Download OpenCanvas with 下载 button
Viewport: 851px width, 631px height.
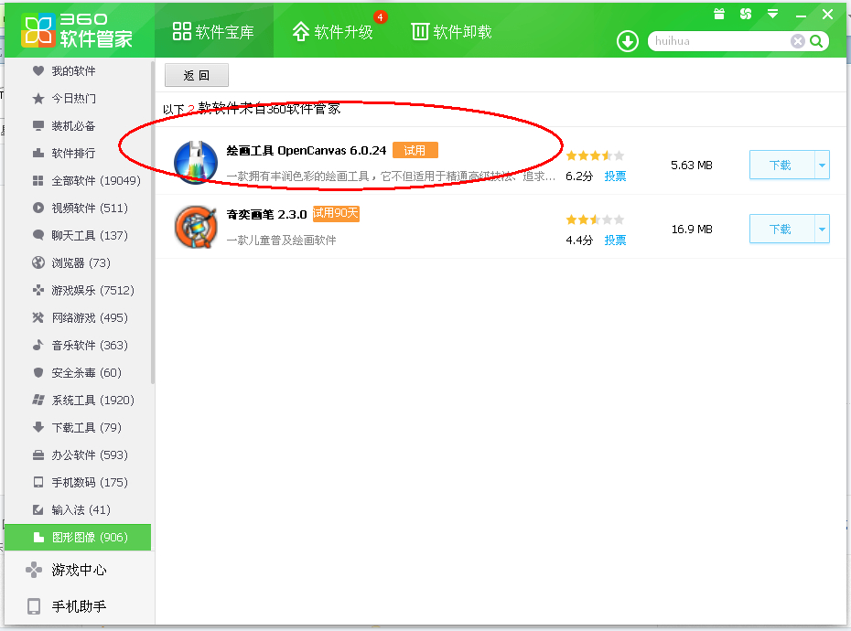[781, 165]
